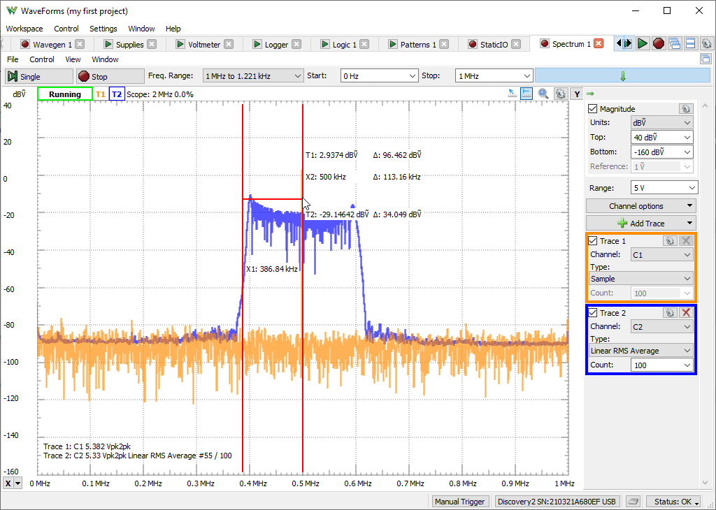Screen dimensions: 716x510
Task: Open the Units dropdown showing dBV
Action: (661, 122)
